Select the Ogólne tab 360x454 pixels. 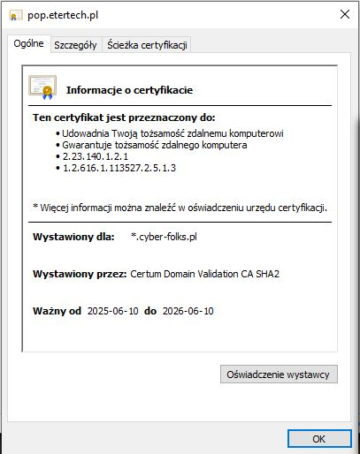[28, 44]
